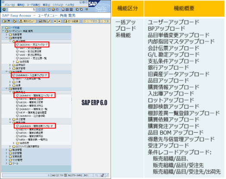Image resolution: width=226 pixels, height=179 pixels.
Task: Click the Move Favorites Up arrow icon
Action: tap(59, 21)
